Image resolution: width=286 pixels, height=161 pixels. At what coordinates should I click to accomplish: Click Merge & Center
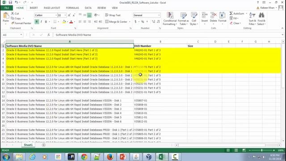116,22
